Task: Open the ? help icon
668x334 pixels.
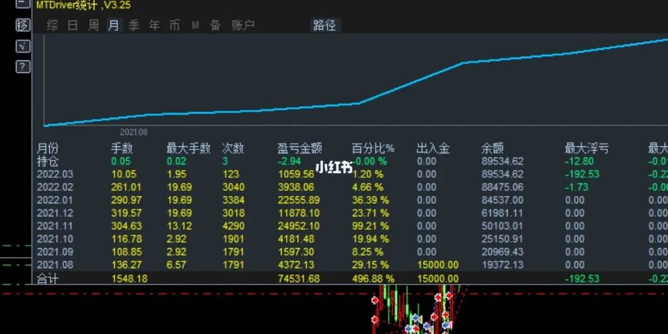Action: [23, 66]
